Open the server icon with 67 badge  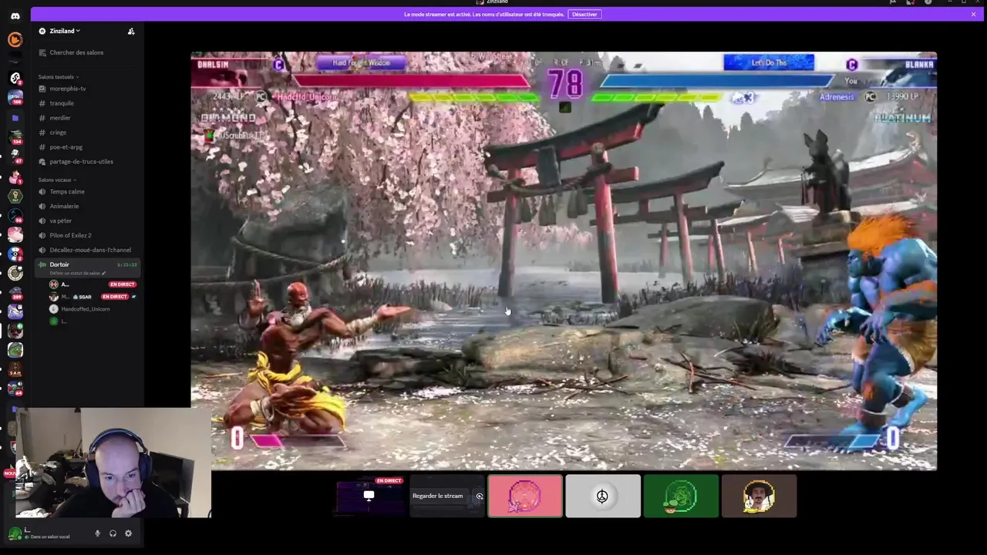(15, 156)
